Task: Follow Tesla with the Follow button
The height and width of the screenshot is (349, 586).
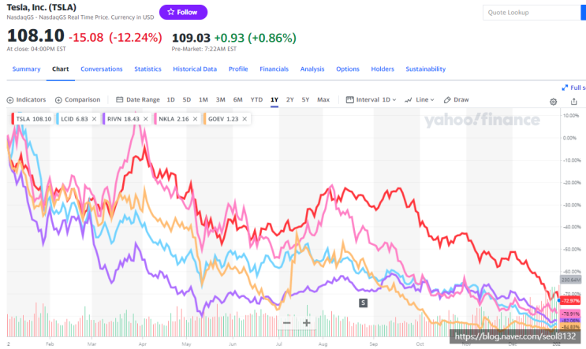Action: 183,13
